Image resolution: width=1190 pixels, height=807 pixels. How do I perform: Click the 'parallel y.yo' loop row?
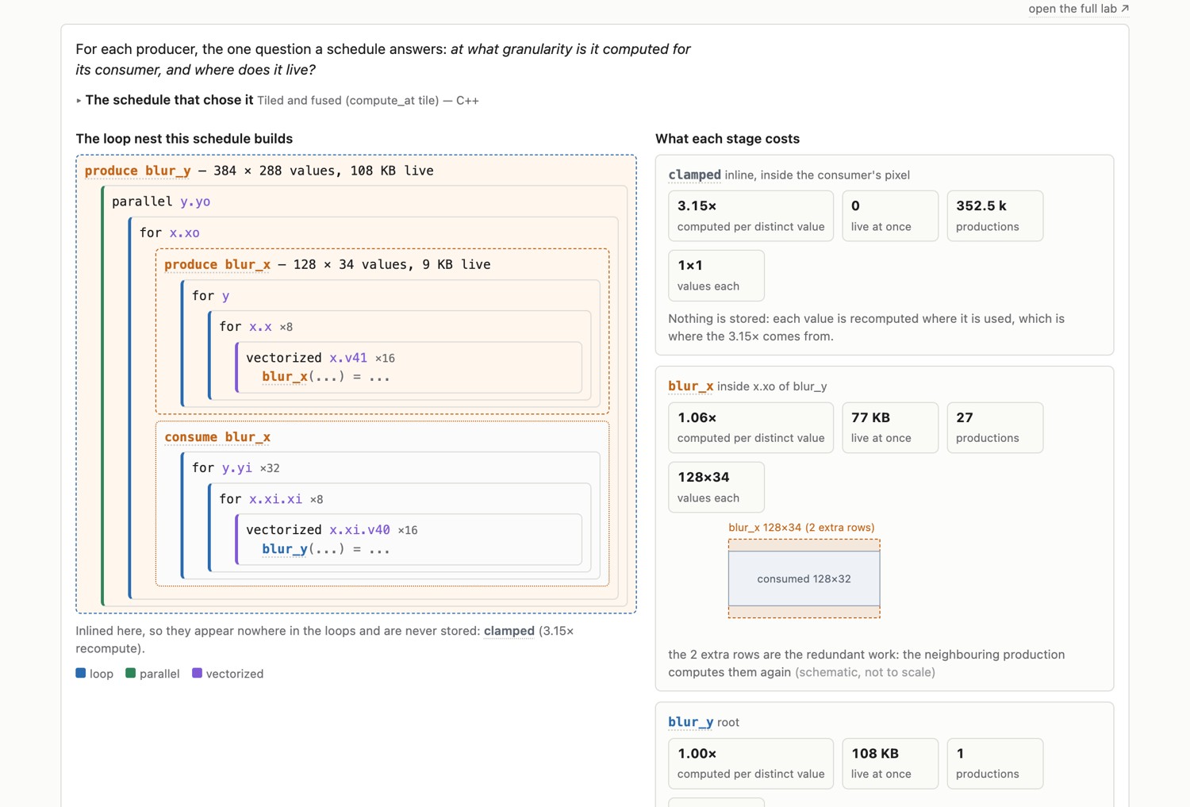pos(161,202)
